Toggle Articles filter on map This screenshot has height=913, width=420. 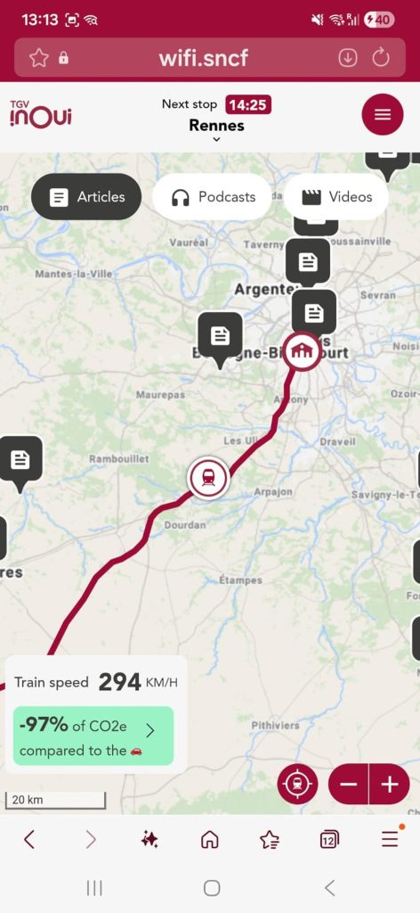coord(86,197)
